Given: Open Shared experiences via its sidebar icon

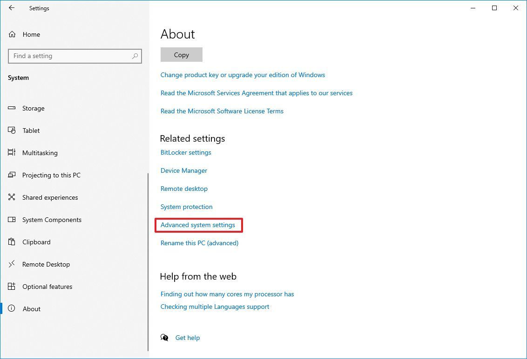Looking at the screenshot, I should 12,197.
